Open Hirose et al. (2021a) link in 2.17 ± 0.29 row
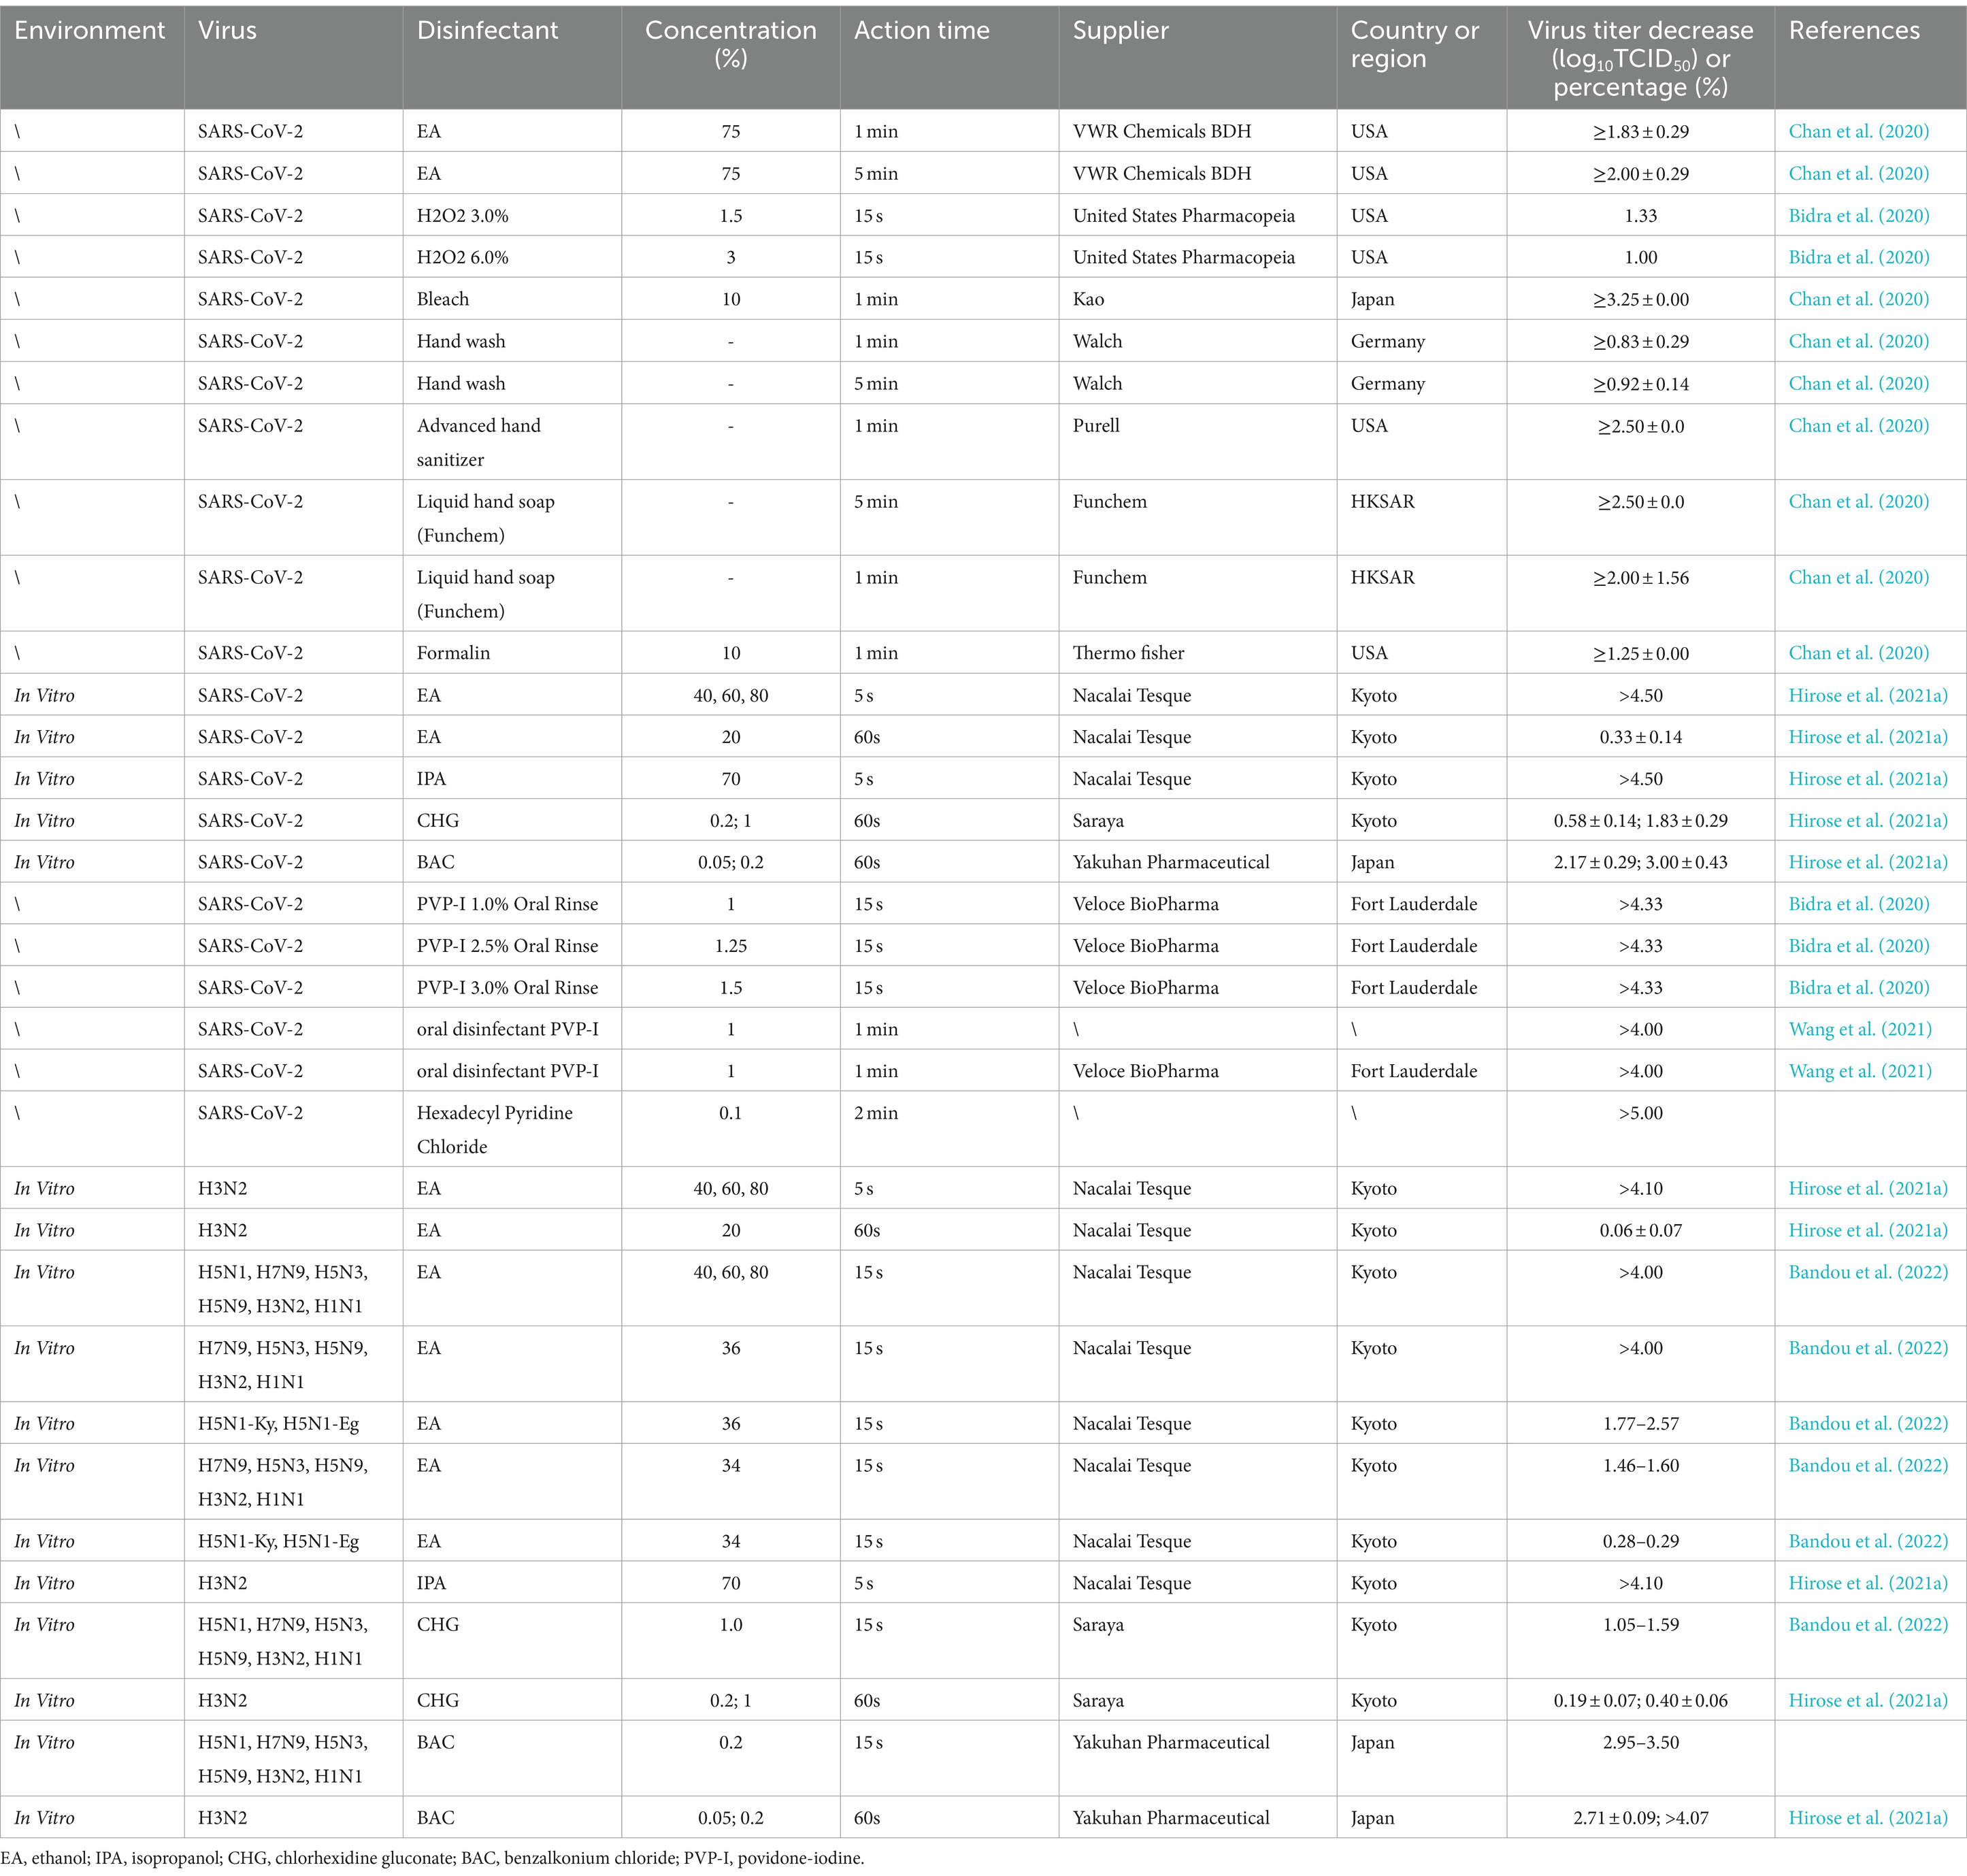Image resolution: width=1967 pixels, height=1876 pixels. tap(1867, 862)
